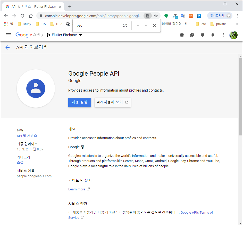Open the 소셜 category link
The image size is (243, 226).
click(20, 163)
